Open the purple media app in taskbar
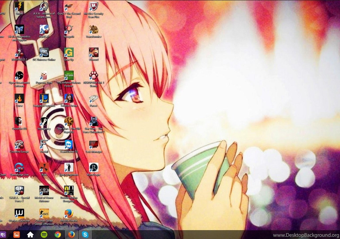Screen dimensions: 340x239 tap(3, 235)
